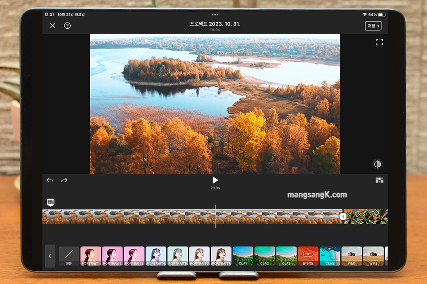
Task: Tap the project title 프로젝트 2023. 10. 31.
Action: pos(215,24)
